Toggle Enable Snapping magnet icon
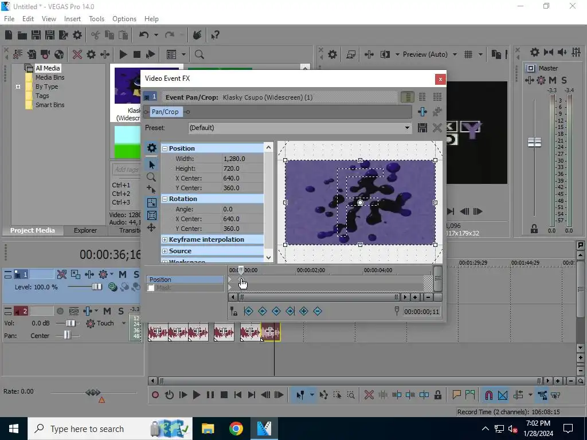Viewport: 587px width, 440px height. (x=488, y=395)
